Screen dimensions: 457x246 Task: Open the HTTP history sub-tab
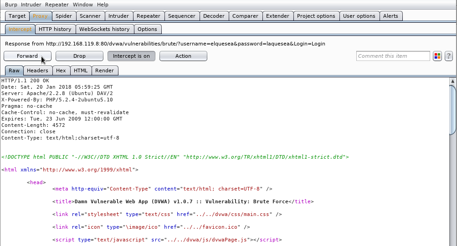point(55,29)
